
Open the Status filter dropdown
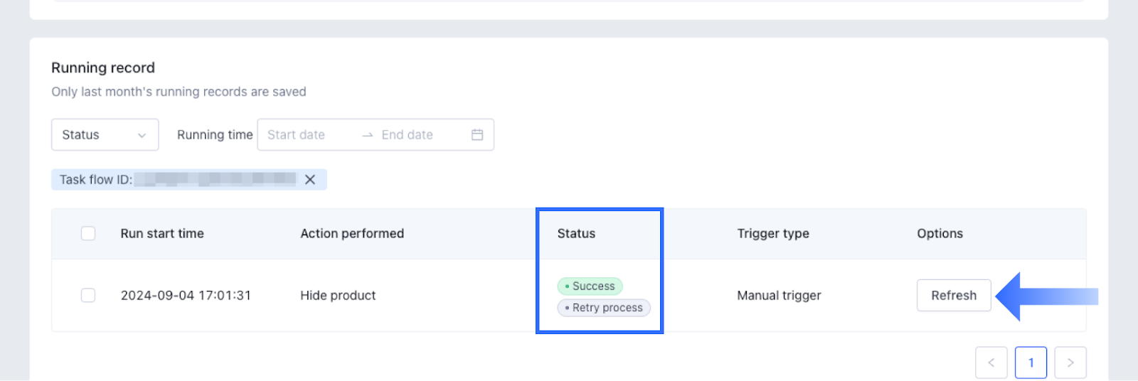point(105,134)
